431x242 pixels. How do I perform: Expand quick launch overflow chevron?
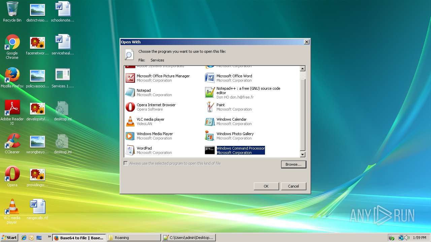click(49, 237)
